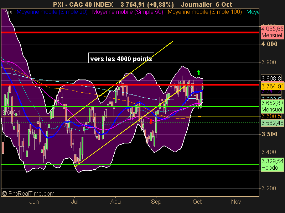The image size is (285, 213).
Task: Click the red '4 065,65 Mensuel' price label
Action: tap(272, 32)
